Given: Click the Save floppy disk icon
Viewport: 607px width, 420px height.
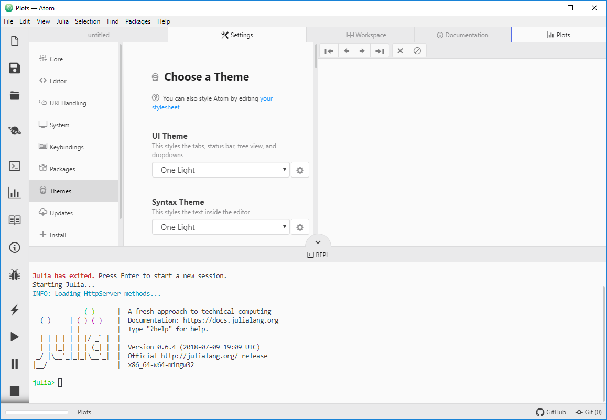Looking at the screenshot, I should tap(15, 68).
